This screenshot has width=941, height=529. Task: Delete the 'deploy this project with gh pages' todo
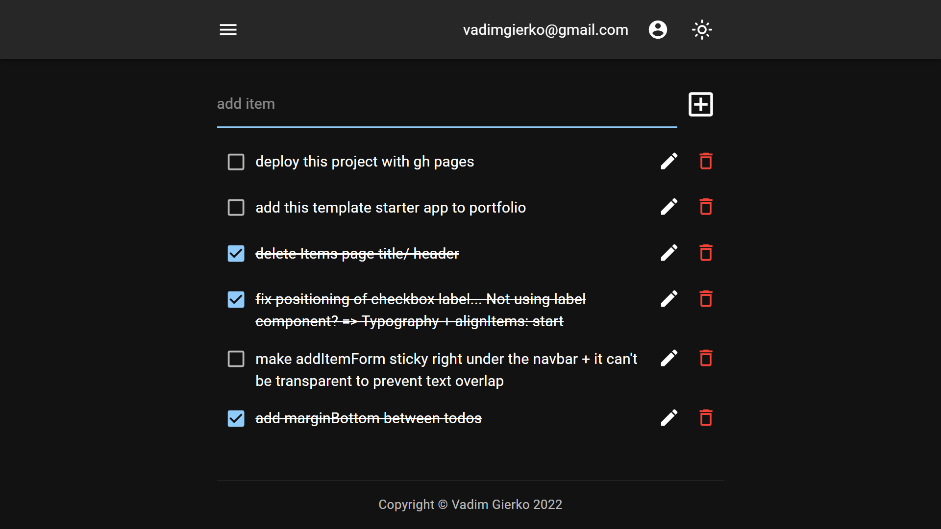coord(706,161)
